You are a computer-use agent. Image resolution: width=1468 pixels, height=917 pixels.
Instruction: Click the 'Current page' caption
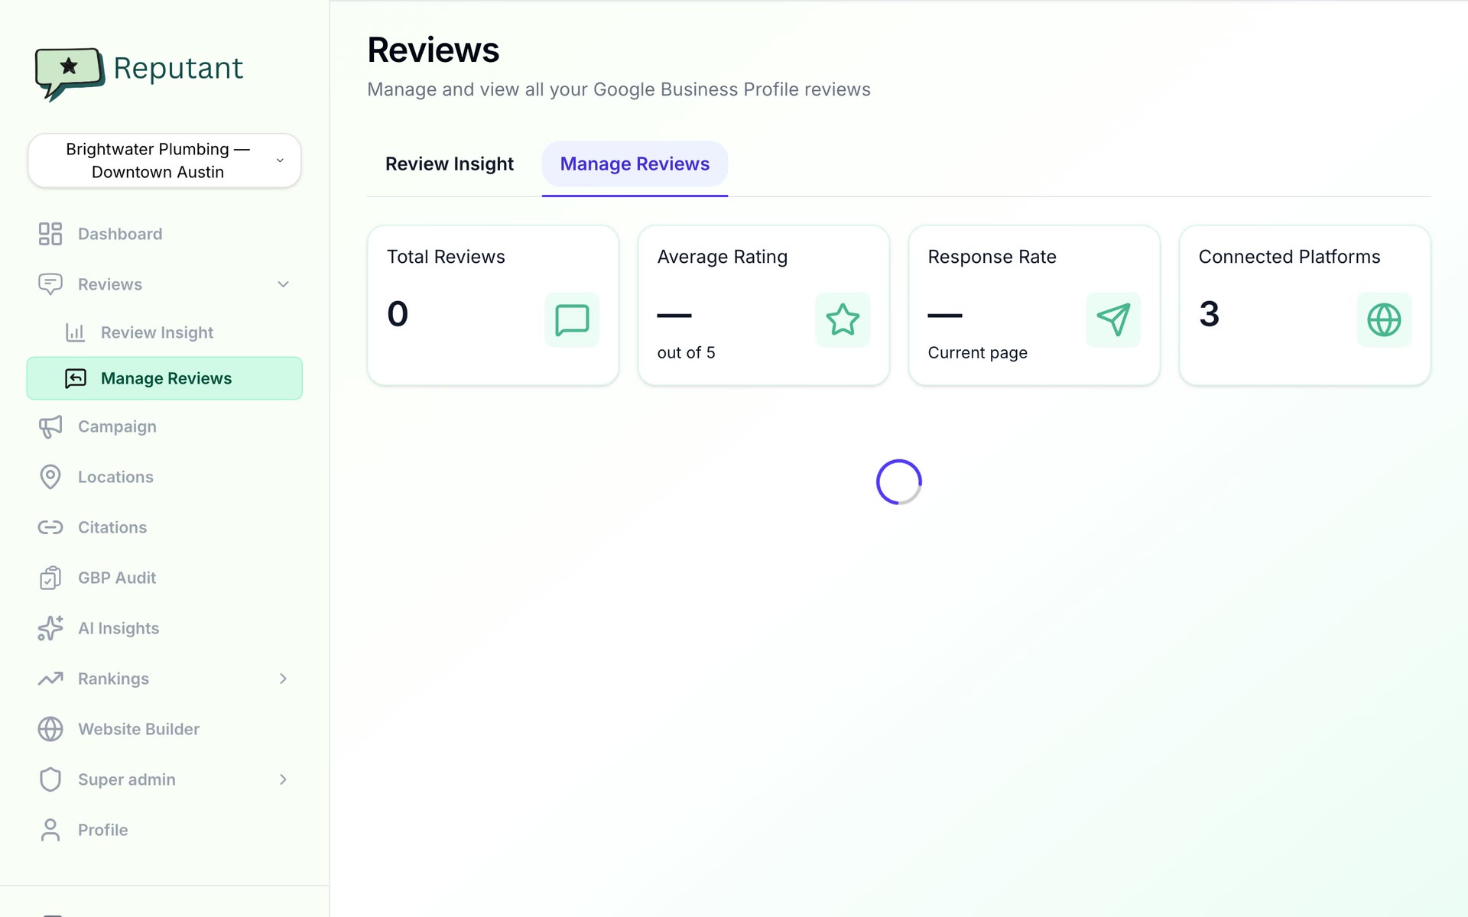click(977, 353)
